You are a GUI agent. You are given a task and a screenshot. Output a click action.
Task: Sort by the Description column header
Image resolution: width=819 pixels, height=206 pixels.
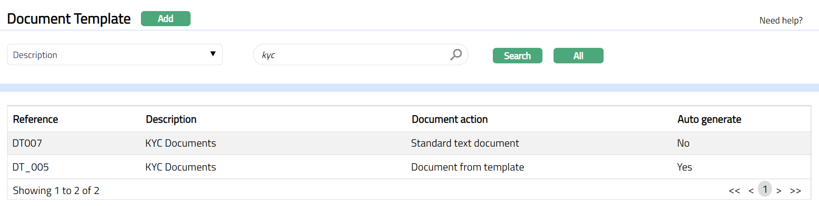pyautogui.click(x=171, y=119)
